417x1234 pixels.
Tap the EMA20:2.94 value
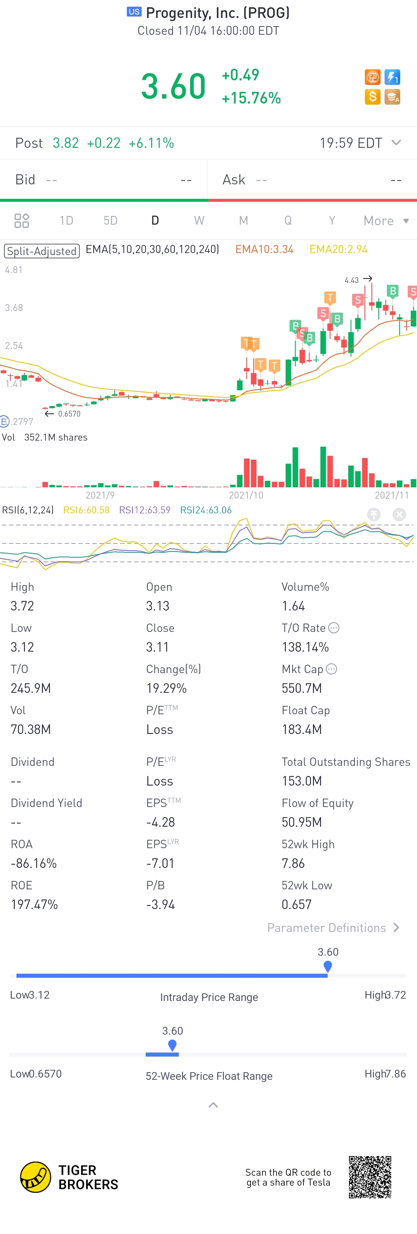(x=339, y=249)
